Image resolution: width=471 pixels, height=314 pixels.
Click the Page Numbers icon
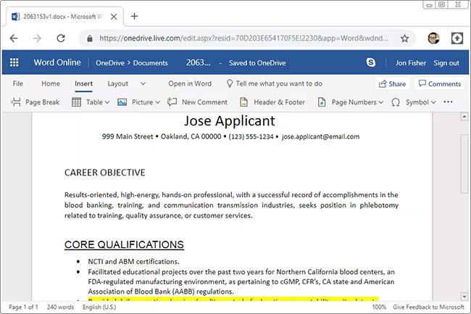[322, 102]
